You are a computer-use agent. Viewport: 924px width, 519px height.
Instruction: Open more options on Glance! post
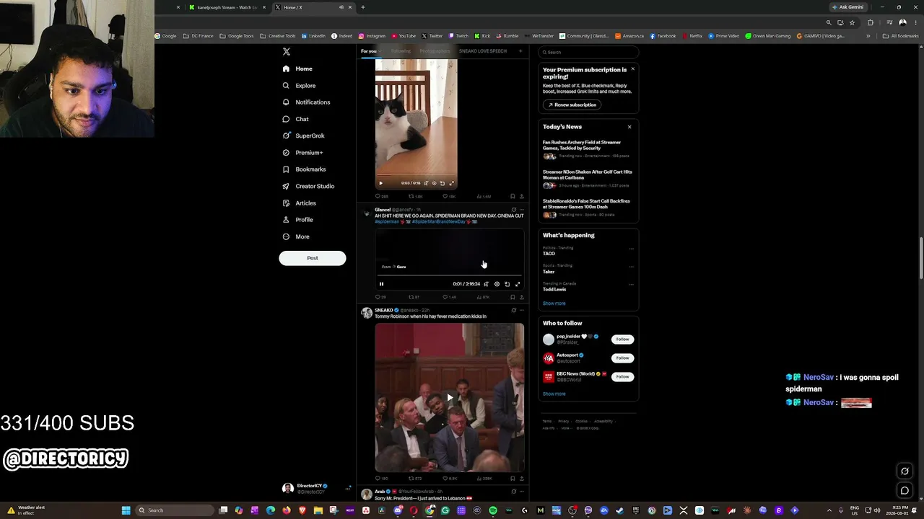pos(522,210)
